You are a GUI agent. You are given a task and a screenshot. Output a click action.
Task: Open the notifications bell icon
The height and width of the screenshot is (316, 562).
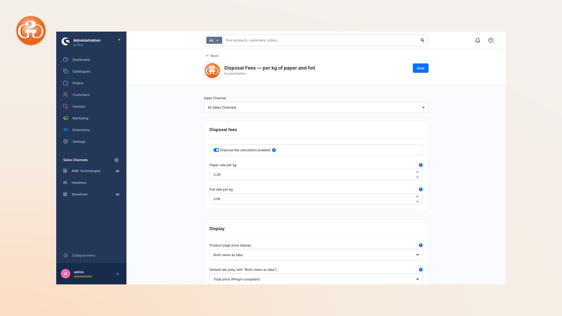(477, 40)
